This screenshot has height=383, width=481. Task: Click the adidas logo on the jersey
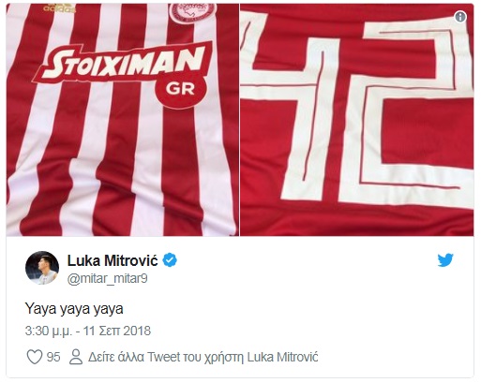59,7
